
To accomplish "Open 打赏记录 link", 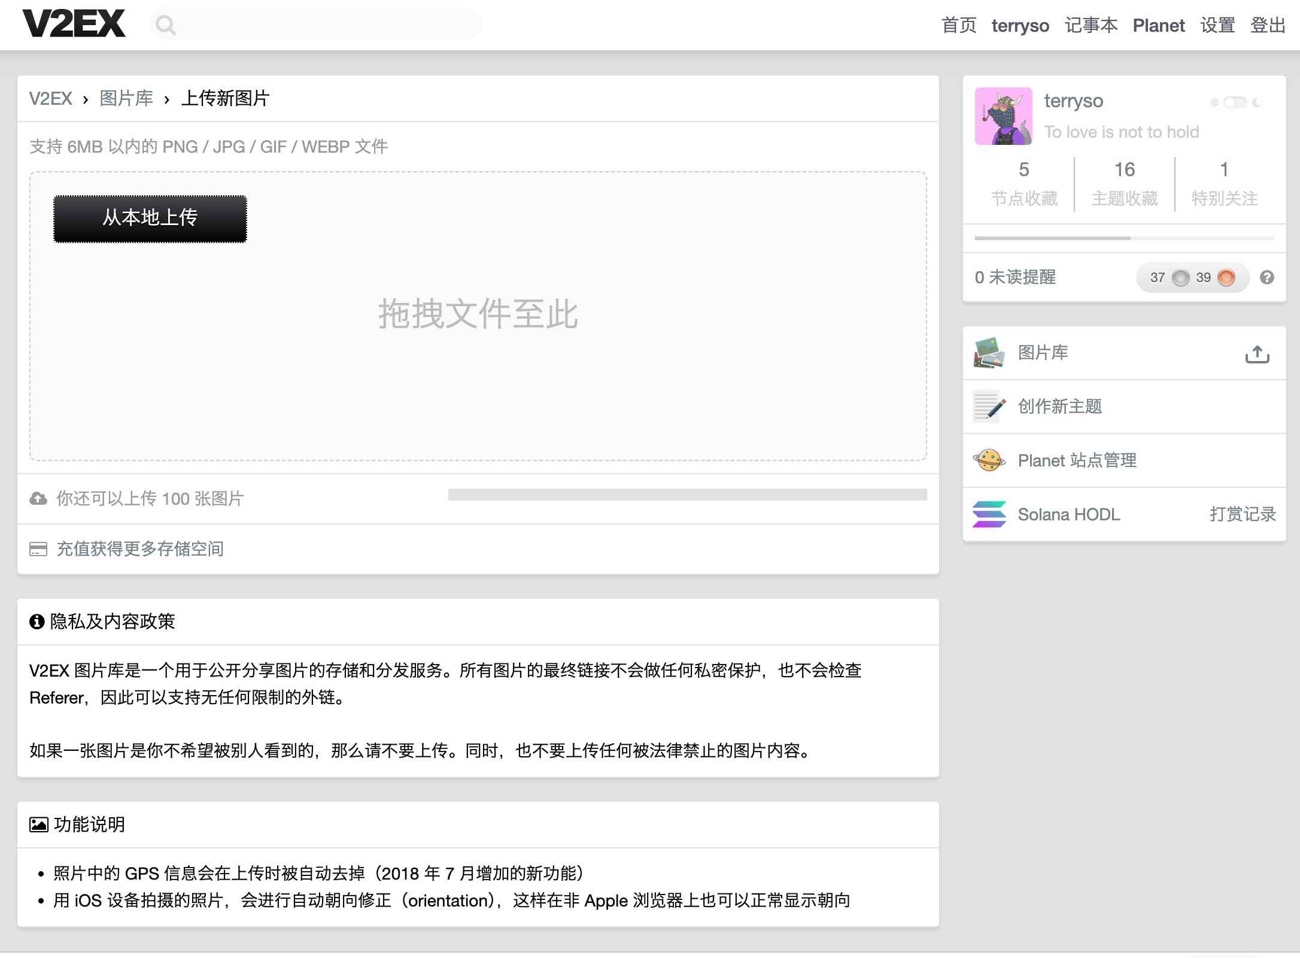I will point(1243,514).
